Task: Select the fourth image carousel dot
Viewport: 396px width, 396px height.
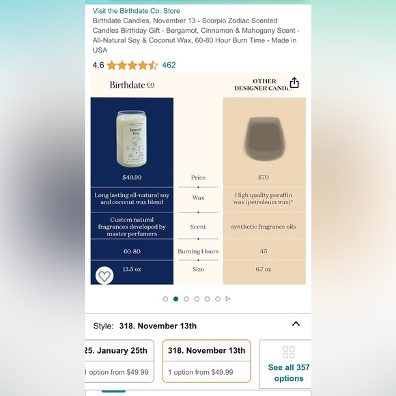Action: pos(197,299)
